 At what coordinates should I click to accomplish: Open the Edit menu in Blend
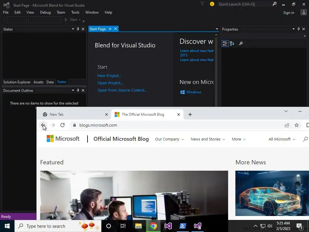point(17,12)
